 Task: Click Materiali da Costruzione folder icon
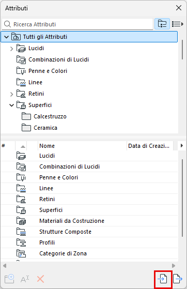click(21, 221)
